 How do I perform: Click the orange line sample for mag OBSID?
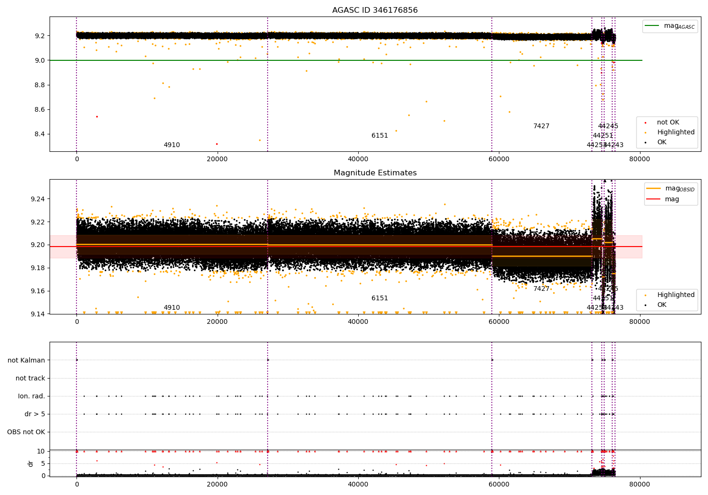pyautogui.click(x=653, y=189)
